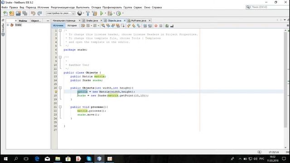Click the New File toolbar icon

click(5, 13)
